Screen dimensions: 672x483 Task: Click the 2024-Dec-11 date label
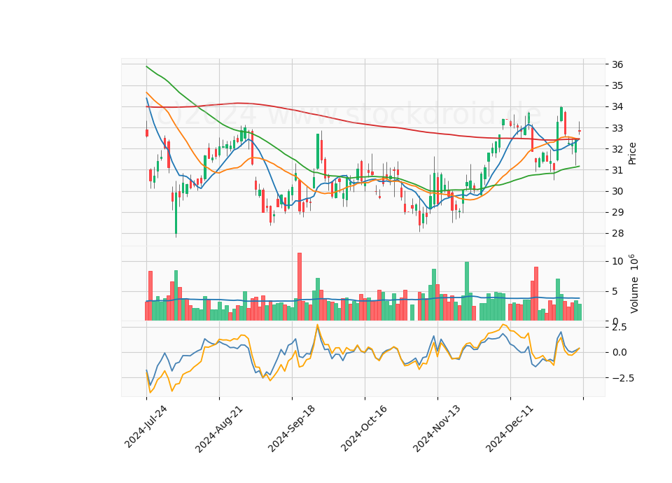coord(510,428)
